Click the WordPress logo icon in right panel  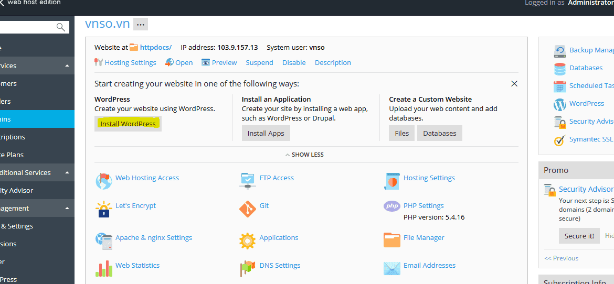pos(560,104)
